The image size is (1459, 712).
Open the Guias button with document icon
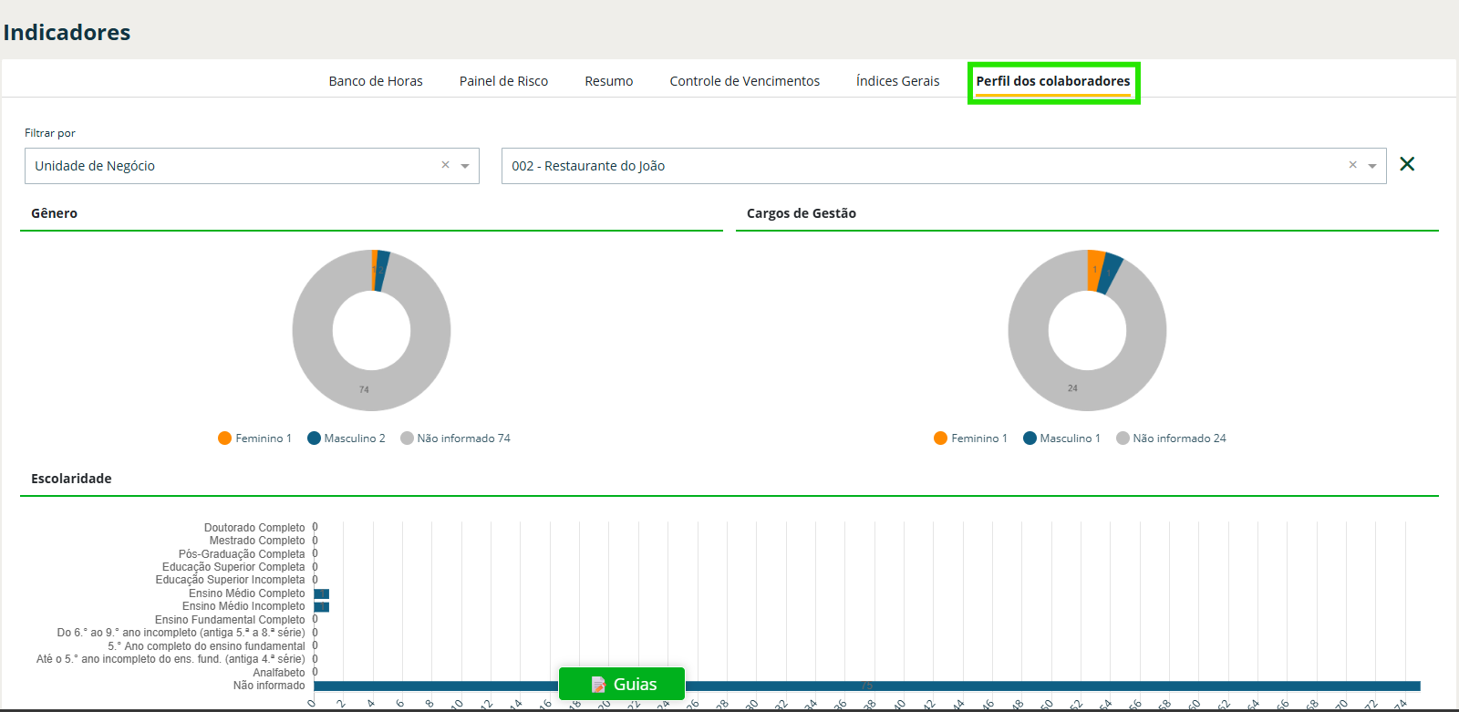[x=622, y=684]
